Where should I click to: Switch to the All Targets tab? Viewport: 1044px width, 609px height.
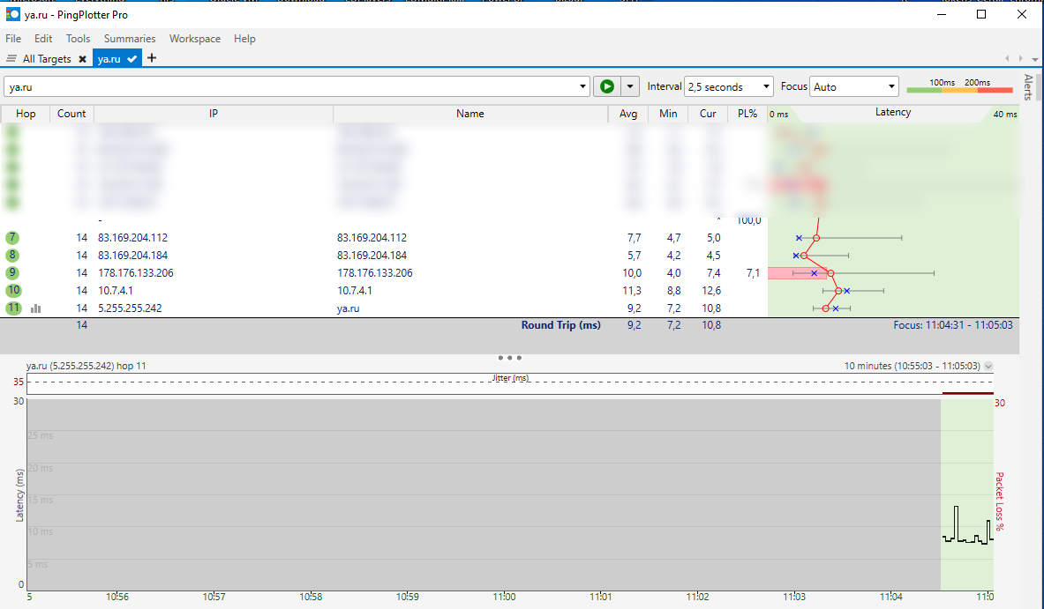(47, 58)
